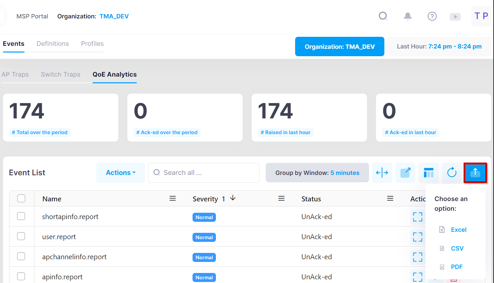Choose the Excel export option

458,230
